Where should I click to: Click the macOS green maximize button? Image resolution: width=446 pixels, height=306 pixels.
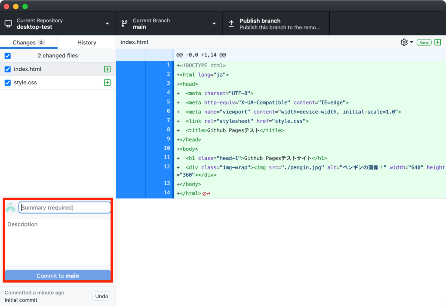(x=25, y=6)
